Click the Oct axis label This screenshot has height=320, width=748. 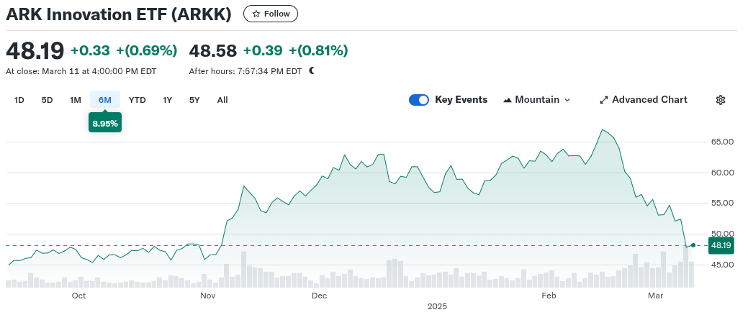pyautogui.click(x=78, y=296)
